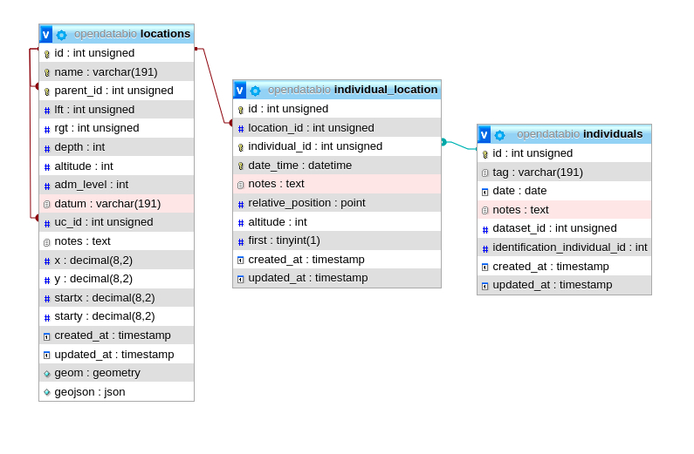
Task: Click the geometry icon beside the geom column
Action: click(47, 373)
